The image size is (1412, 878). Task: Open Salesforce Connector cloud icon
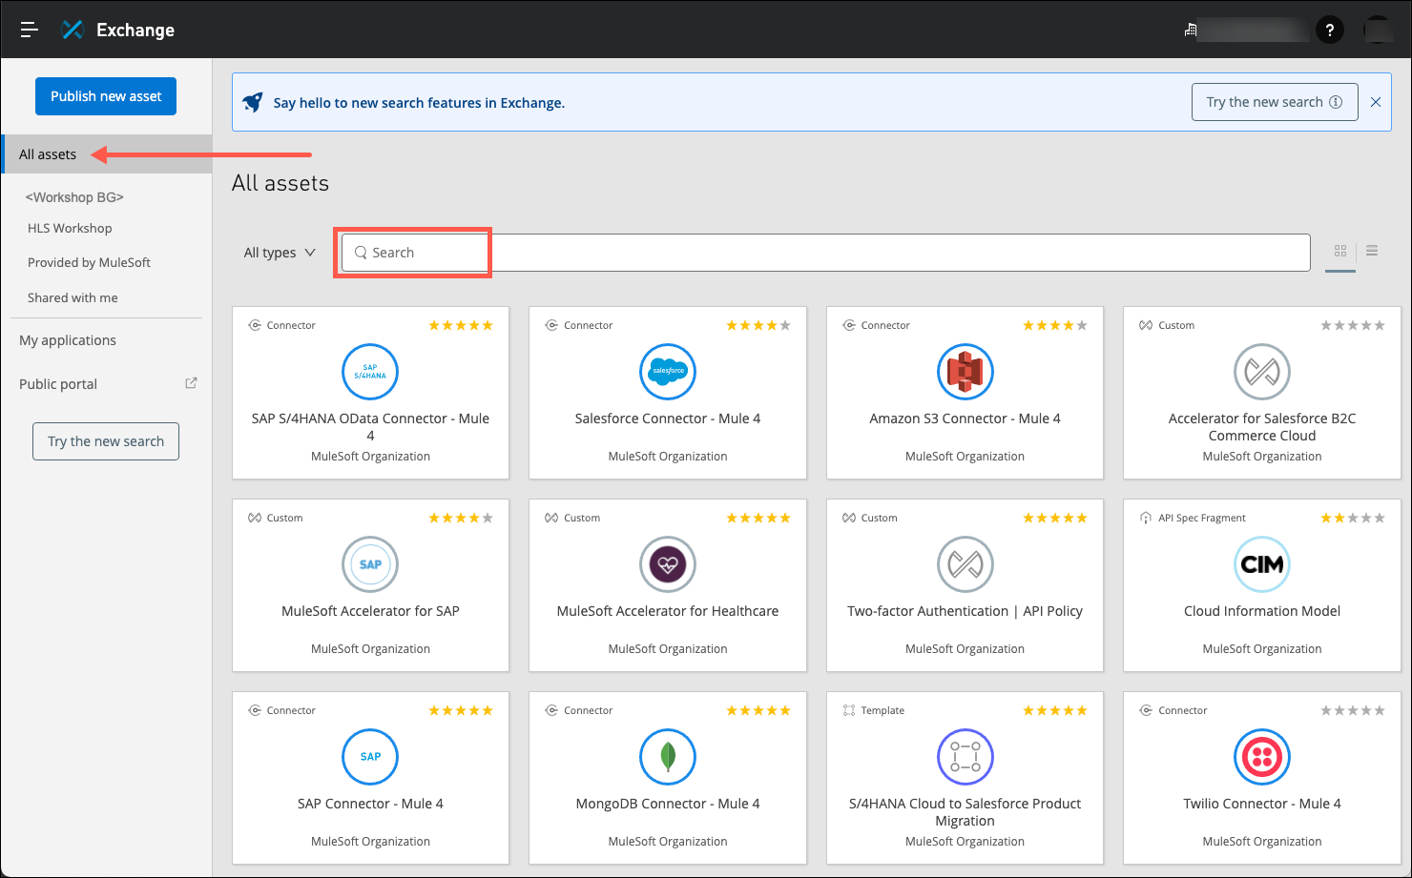coord(668,372)
